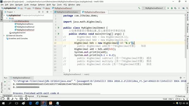The image size is (189, 106).
Task: Fold the main method in the gutter
Action: [x=62, y=34]
